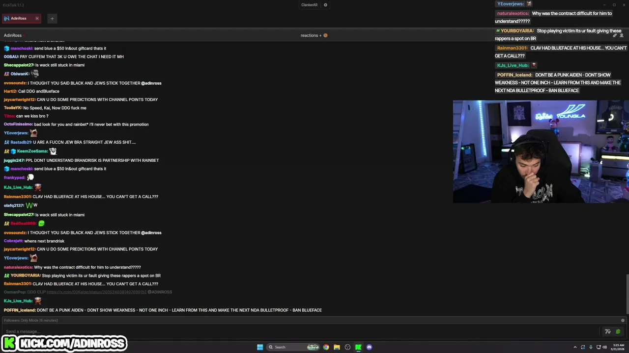Open the network tray icon
The width and height of the screenshot is (629, 353).
(598, 347)
